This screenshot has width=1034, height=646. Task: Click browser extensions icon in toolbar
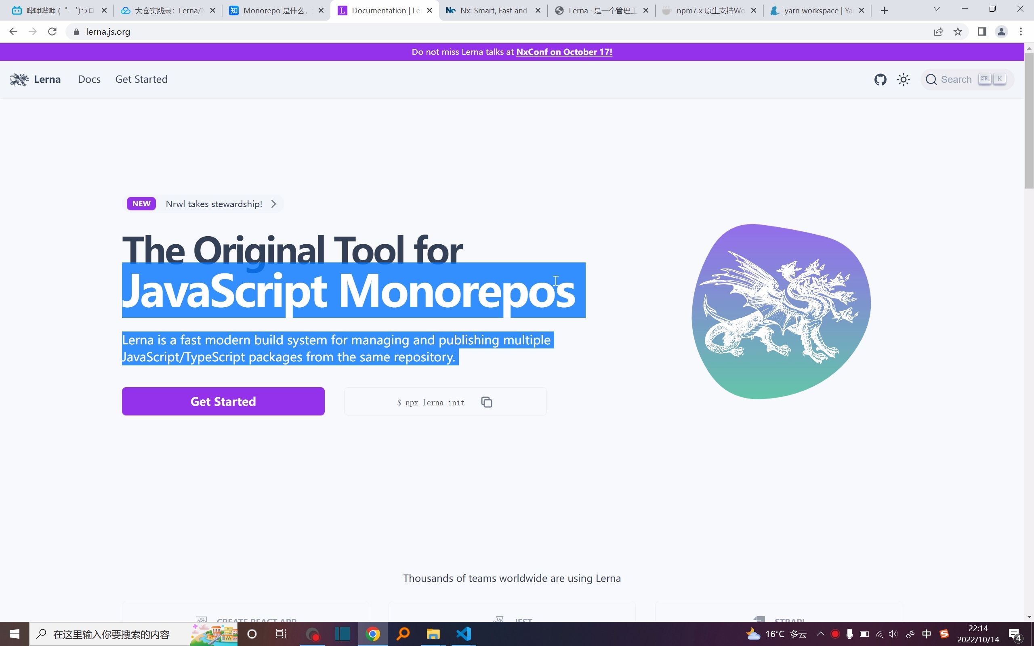click(982, 31)
